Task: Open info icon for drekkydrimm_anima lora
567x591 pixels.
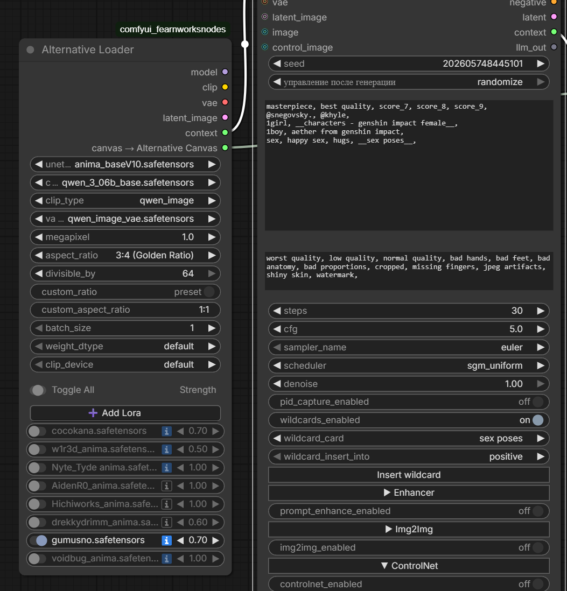Action: (166, 522)
